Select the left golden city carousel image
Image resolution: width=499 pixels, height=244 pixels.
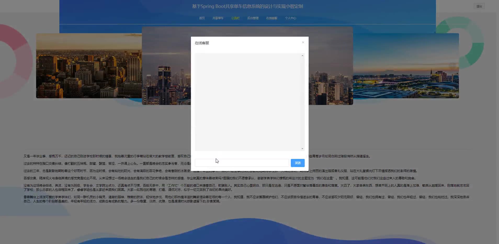[x=89, y=65]
